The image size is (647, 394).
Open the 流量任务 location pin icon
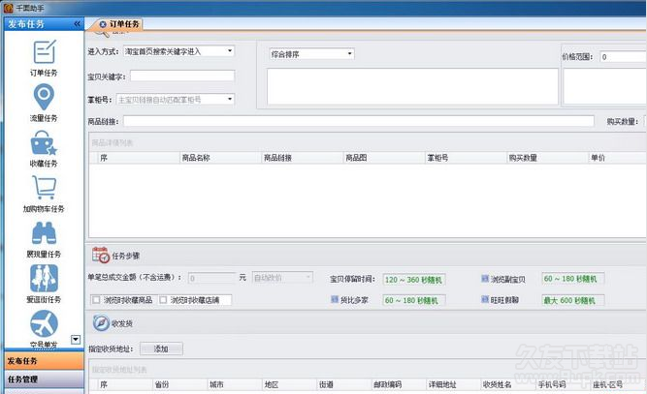click(x=44, y=97)
